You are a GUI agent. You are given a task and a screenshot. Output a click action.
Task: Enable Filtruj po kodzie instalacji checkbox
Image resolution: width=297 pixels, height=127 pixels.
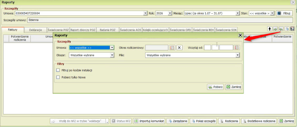point(58,70)
